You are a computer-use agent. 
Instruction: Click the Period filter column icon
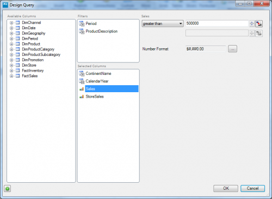pyautogui.click(x=82, y=24)
